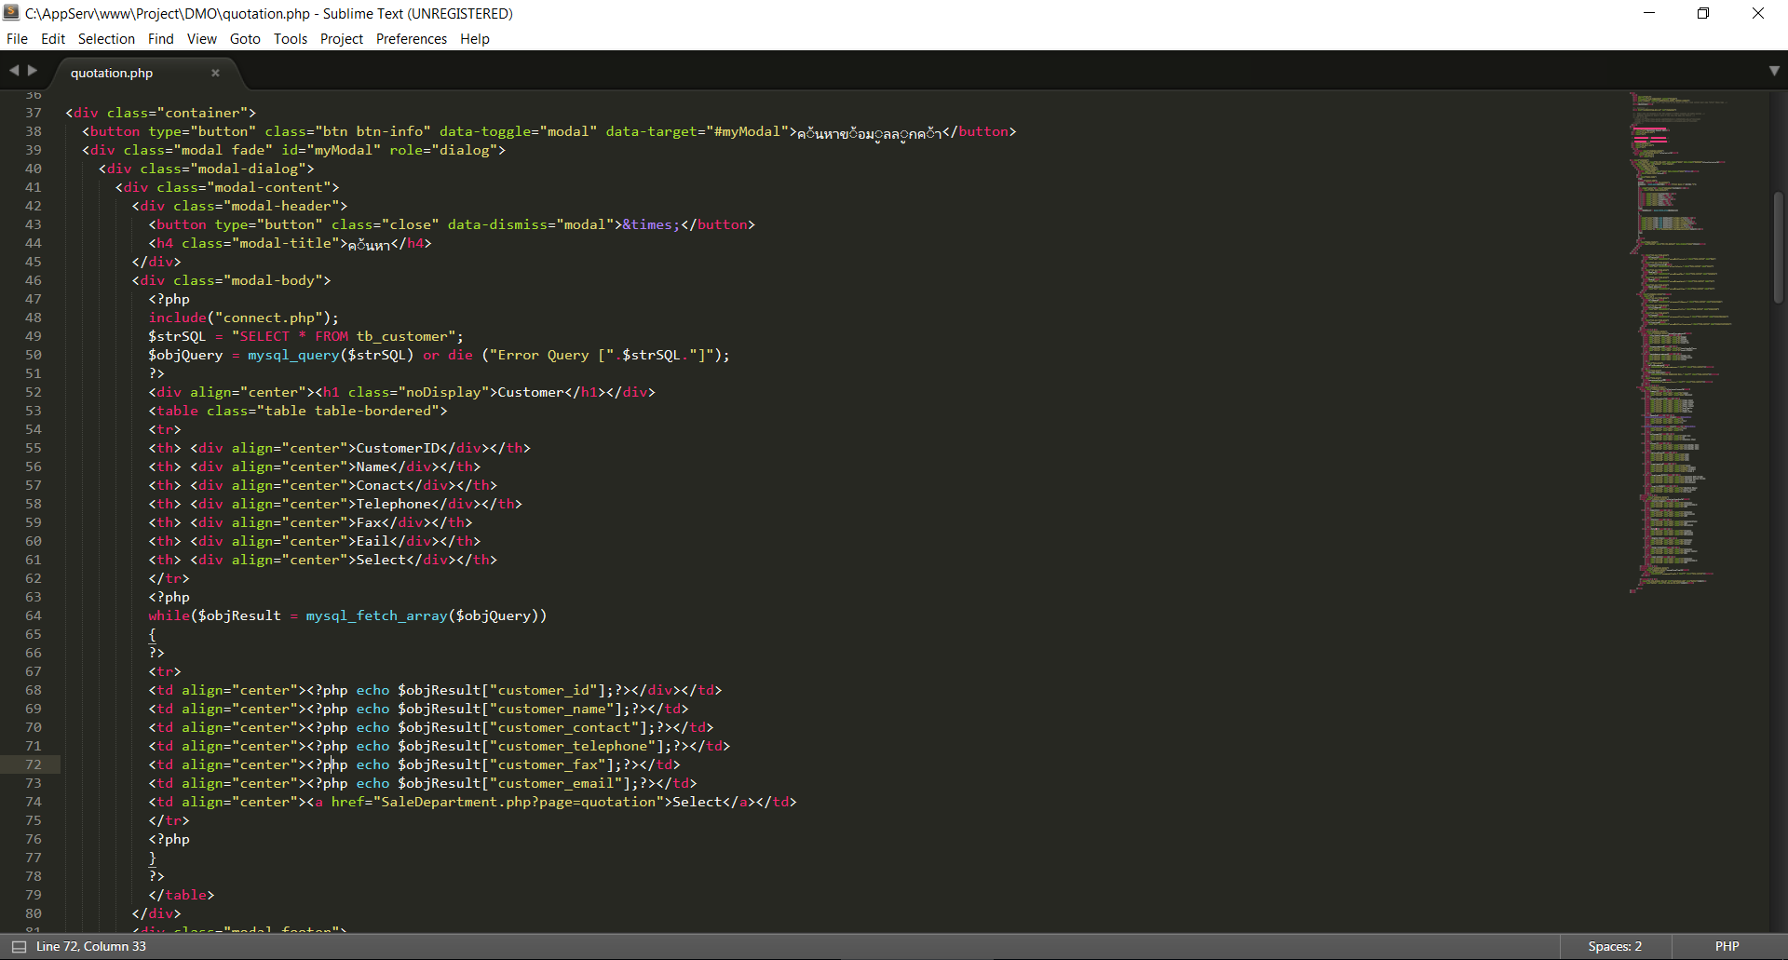This screenshot has width=1788, height=960.
Task: Open the Goto menu
Action: [x=245, y=38]
